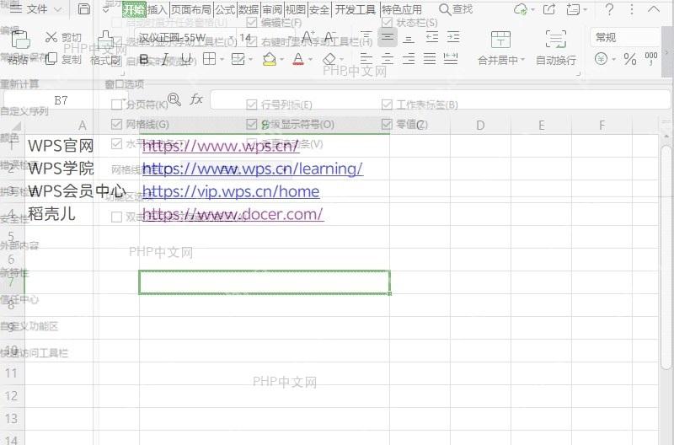
Task: Apply yellow fill color
Action: pyautogui.click(x=270, y=59)
